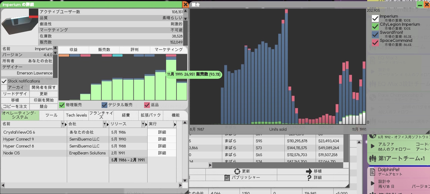This screenshot has height=194, width=430.
Task: Open the filter on the 名前 column
Action: click(x=62, y=124)
